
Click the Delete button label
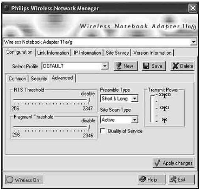point(187,66)
